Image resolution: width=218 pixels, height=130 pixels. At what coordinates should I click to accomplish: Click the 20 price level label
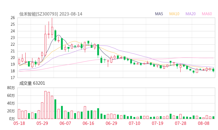click(x=12, y=58)
